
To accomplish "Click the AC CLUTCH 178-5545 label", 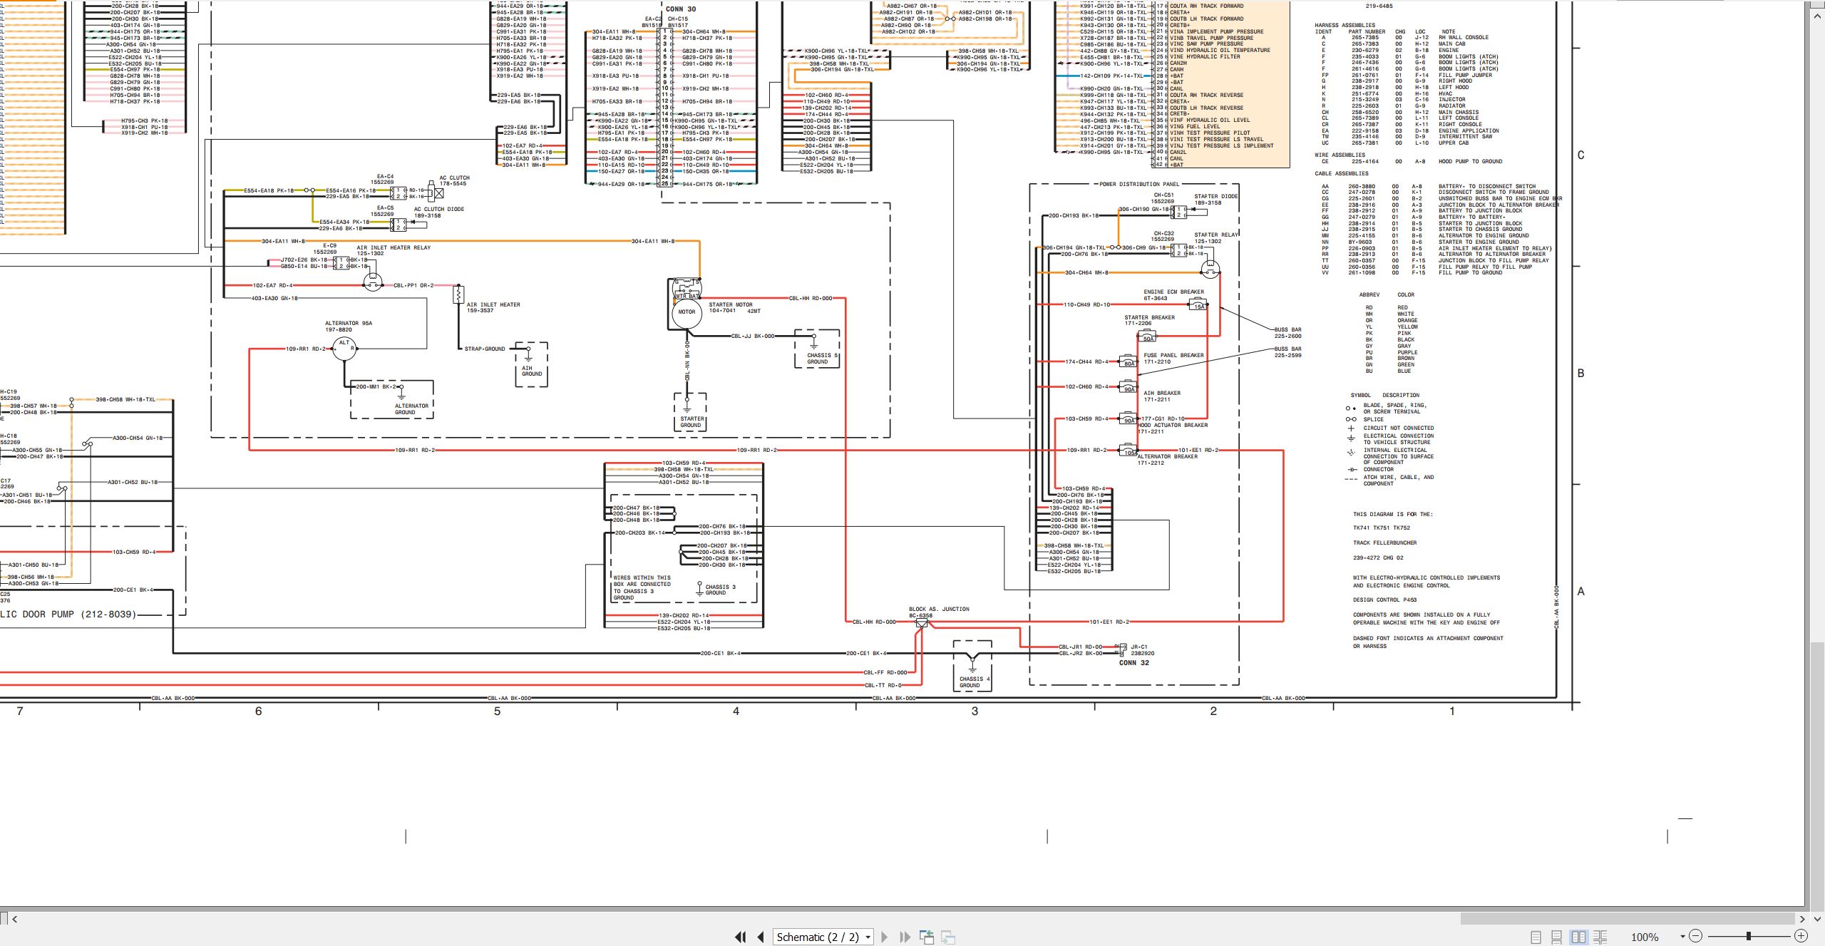I will 454,180.
